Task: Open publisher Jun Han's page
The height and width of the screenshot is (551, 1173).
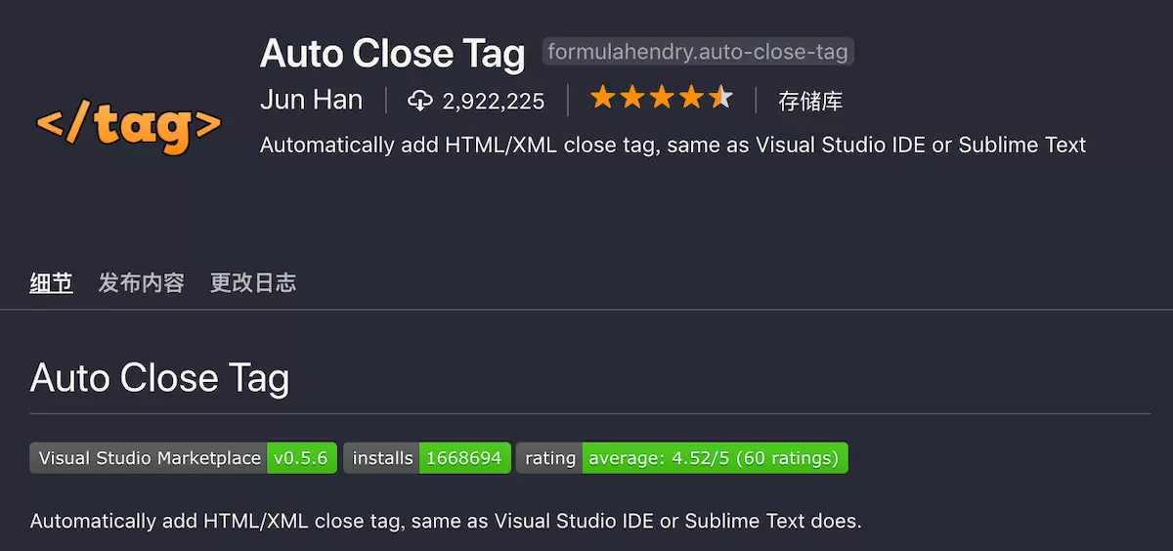Action: click(311, 101)
